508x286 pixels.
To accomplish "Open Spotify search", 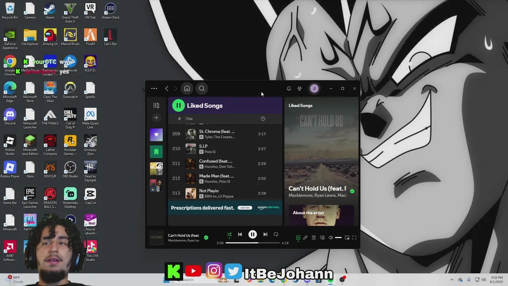I will point(202,89).
